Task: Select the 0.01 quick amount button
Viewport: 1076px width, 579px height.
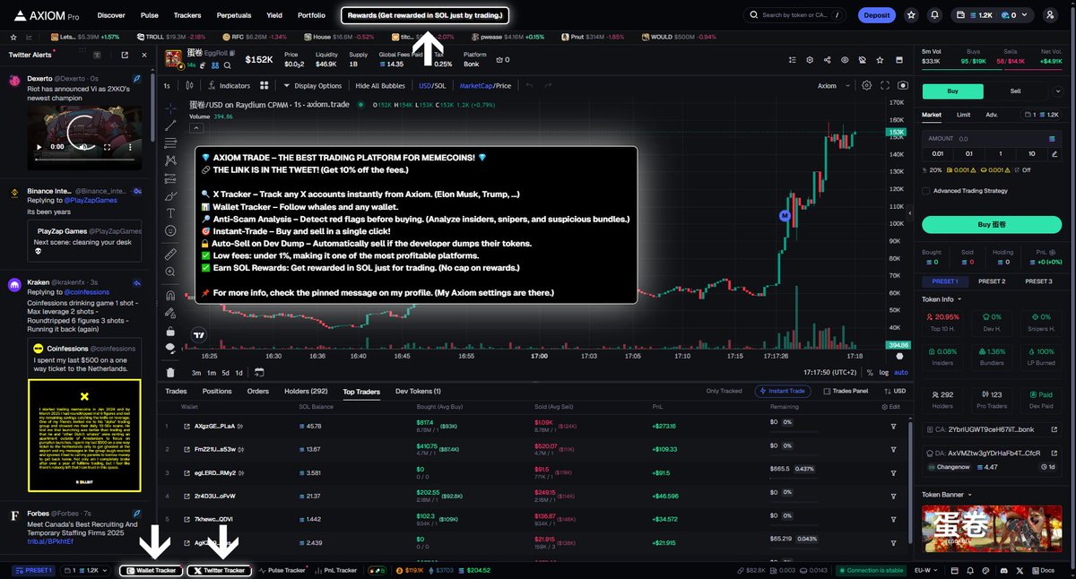Action: click(937, 153)
